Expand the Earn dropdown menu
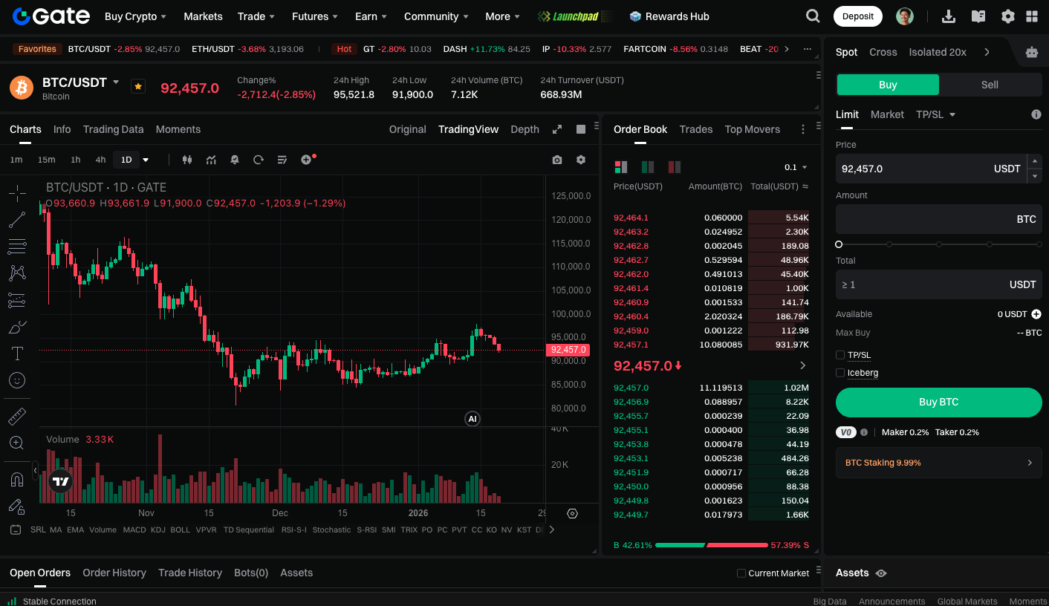Image resolution: width=1049 pixels, height=606 pixels. pos(371,16)
